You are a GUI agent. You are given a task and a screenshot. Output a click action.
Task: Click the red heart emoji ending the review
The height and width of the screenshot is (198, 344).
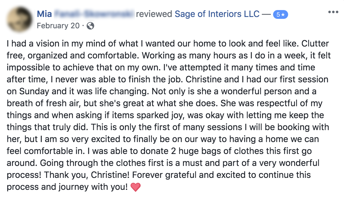pyautogui.click(x=135, y=187)
